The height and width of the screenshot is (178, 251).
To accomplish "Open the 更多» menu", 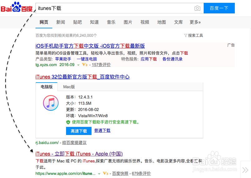I will (195, 22).
